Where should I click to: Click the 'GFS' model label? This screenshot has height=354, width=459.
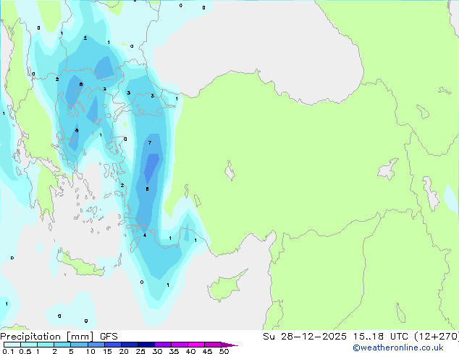pyautogui.click(x=109, y=337)
